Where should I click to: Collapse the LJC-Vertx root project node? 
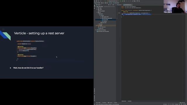click(96, 6)
